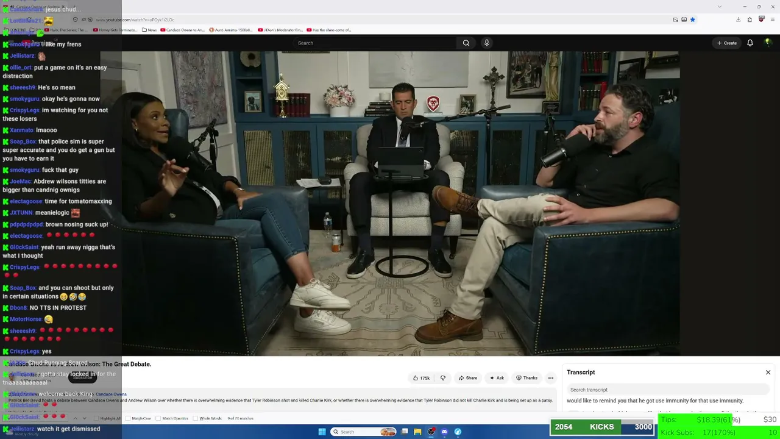Screen dimensions: 780x439
Task: Open the Task View taskbar icon
Action: point(405,432)
